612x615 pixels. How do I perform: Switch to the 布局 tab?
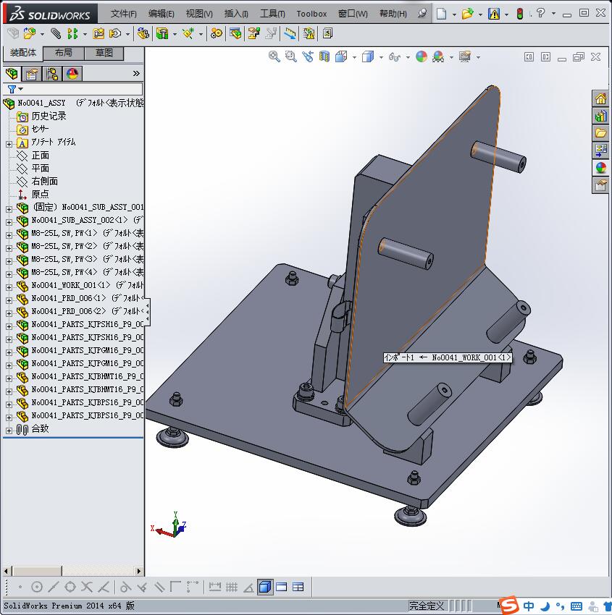[x=63, y=53]
